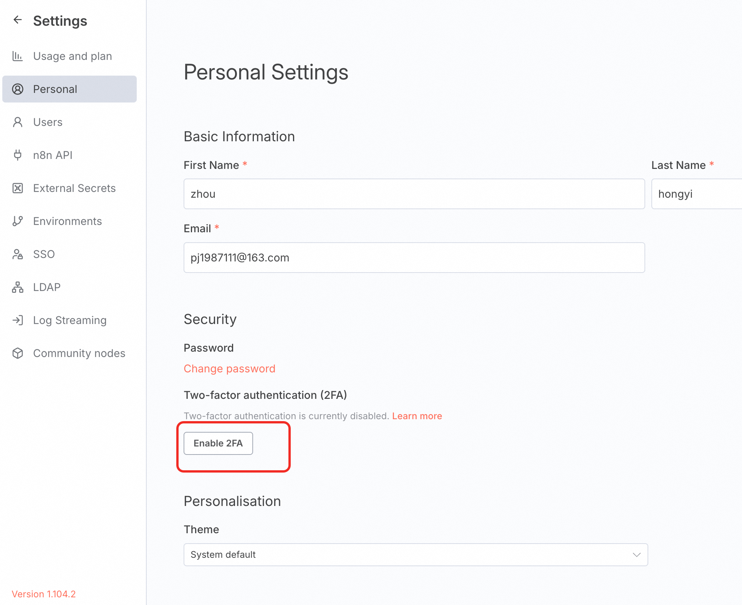The width and height of the screenshot is (742, 605).
Task: Click the Theme dropdown chevron arrow
Action: click(636, 555)
